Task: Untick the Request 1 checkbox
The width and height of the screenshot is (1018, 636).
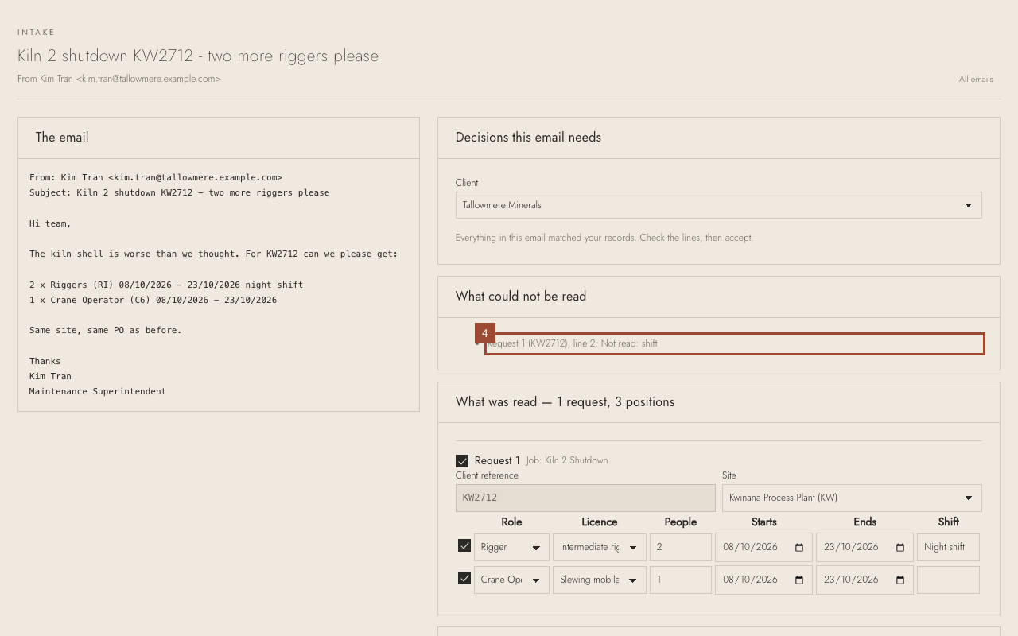Action: [462, 461]
